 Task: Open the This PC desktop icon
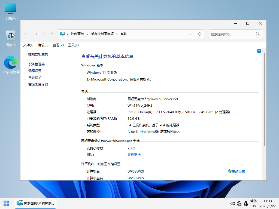(x=11, y=11)
